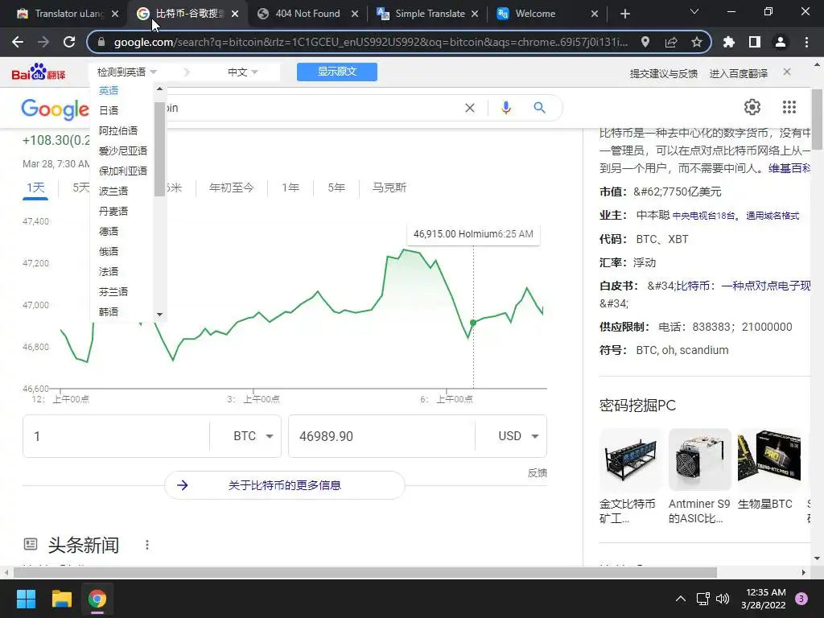
Task: Open new browser tab
Action: (624, 14)
